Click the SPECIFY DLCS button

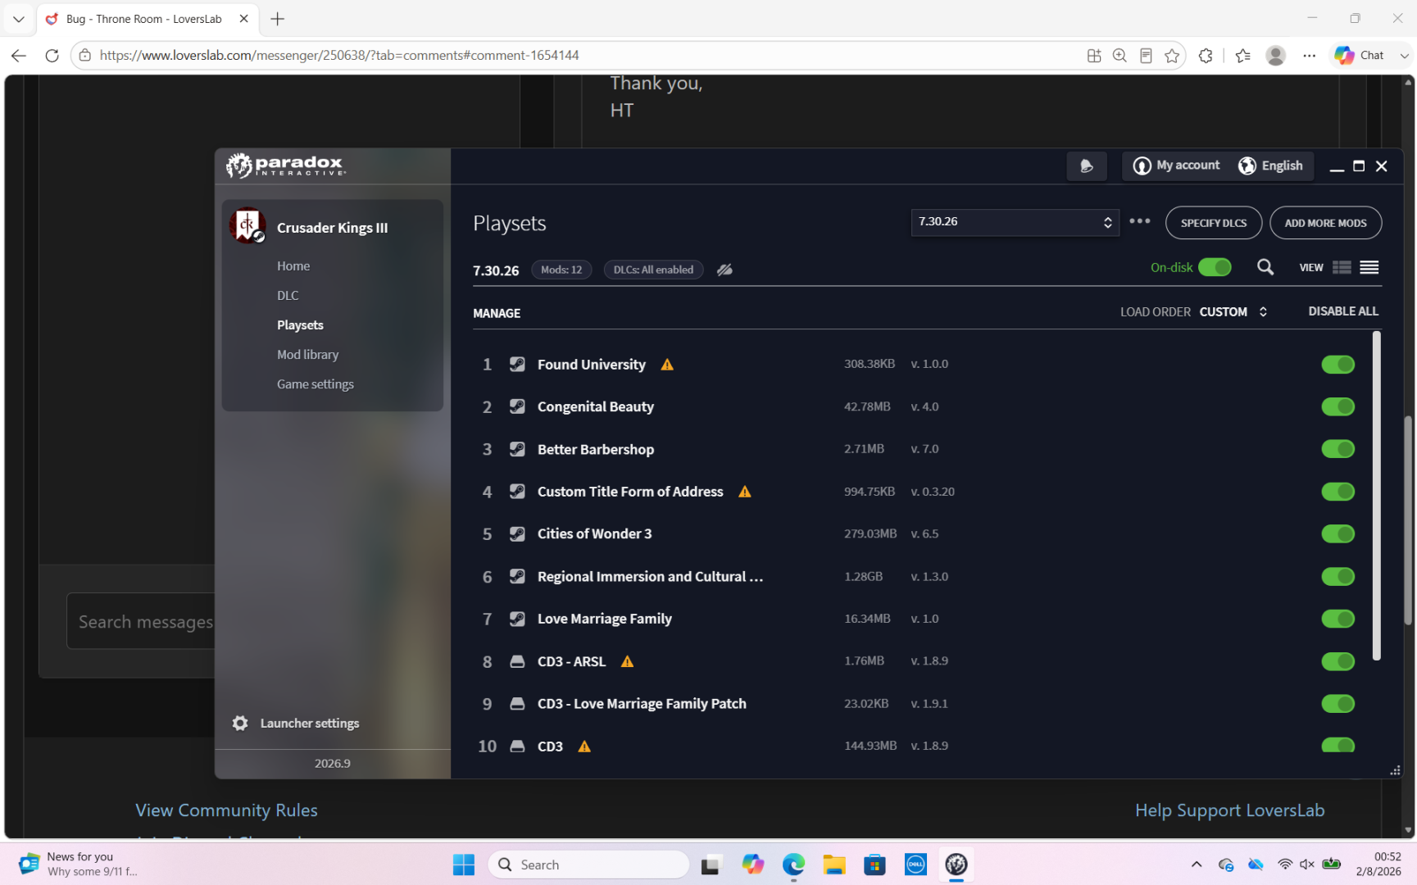coord(1214,223)
